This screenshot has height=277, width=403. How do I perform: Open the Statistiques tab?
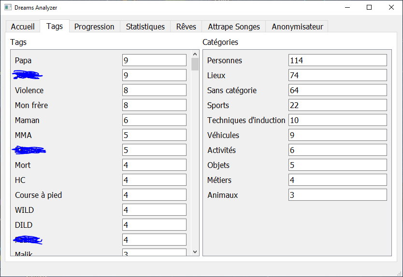[145, 27]
